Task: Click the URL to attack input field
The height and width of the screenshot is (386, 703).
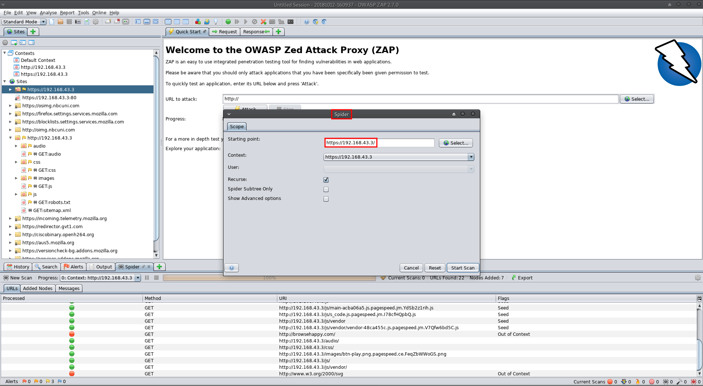Action: click(421, 99)
